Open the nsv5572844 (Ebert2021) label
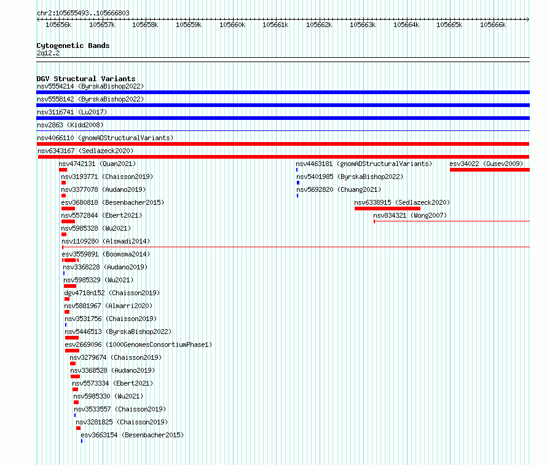 (x=101, y=215)
